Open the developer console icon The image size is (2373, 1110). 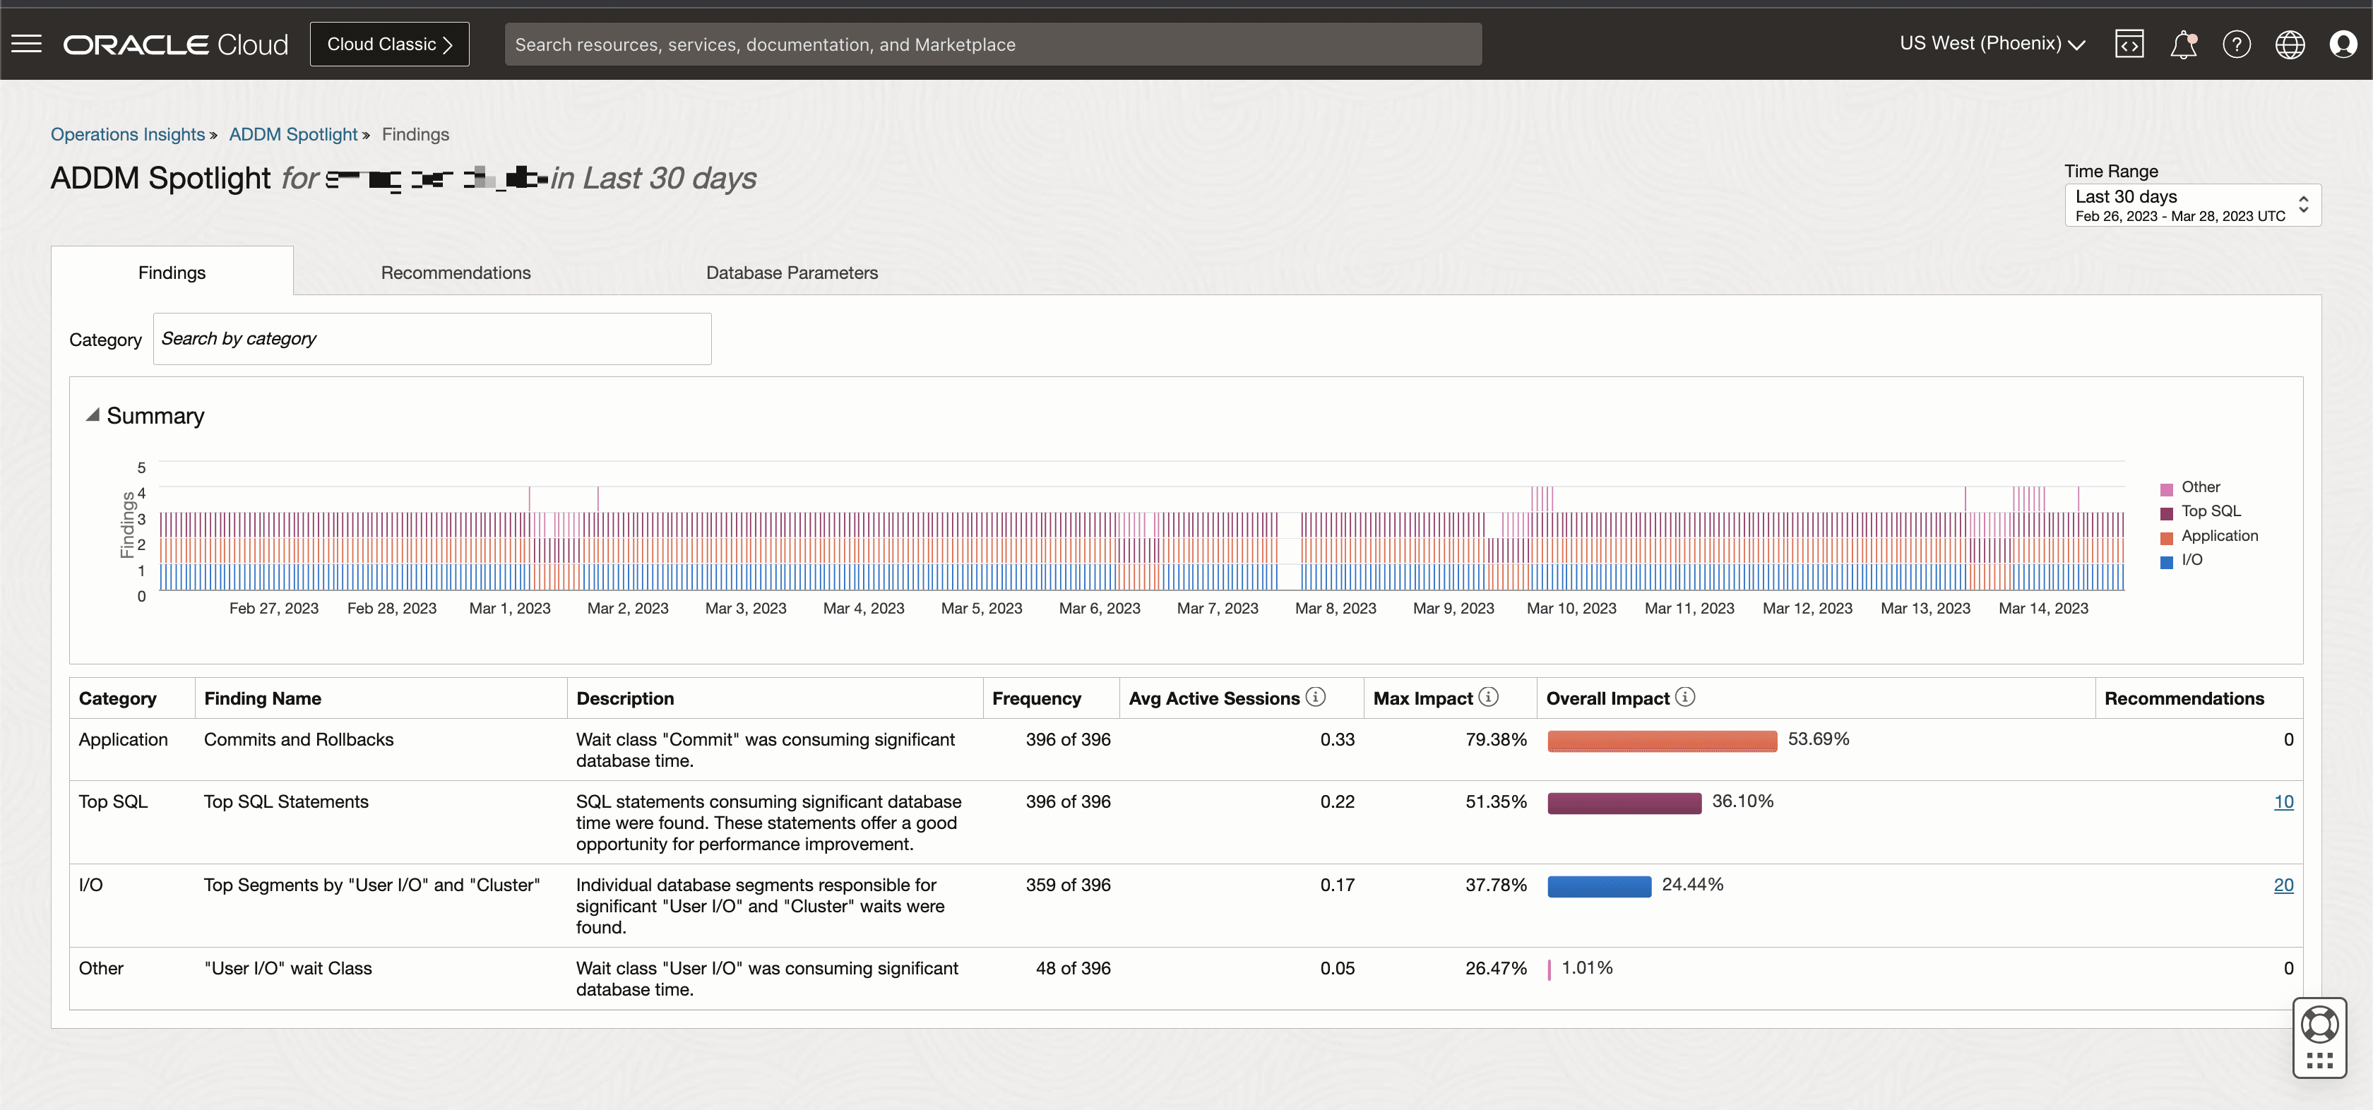(x=2130, y=43)
